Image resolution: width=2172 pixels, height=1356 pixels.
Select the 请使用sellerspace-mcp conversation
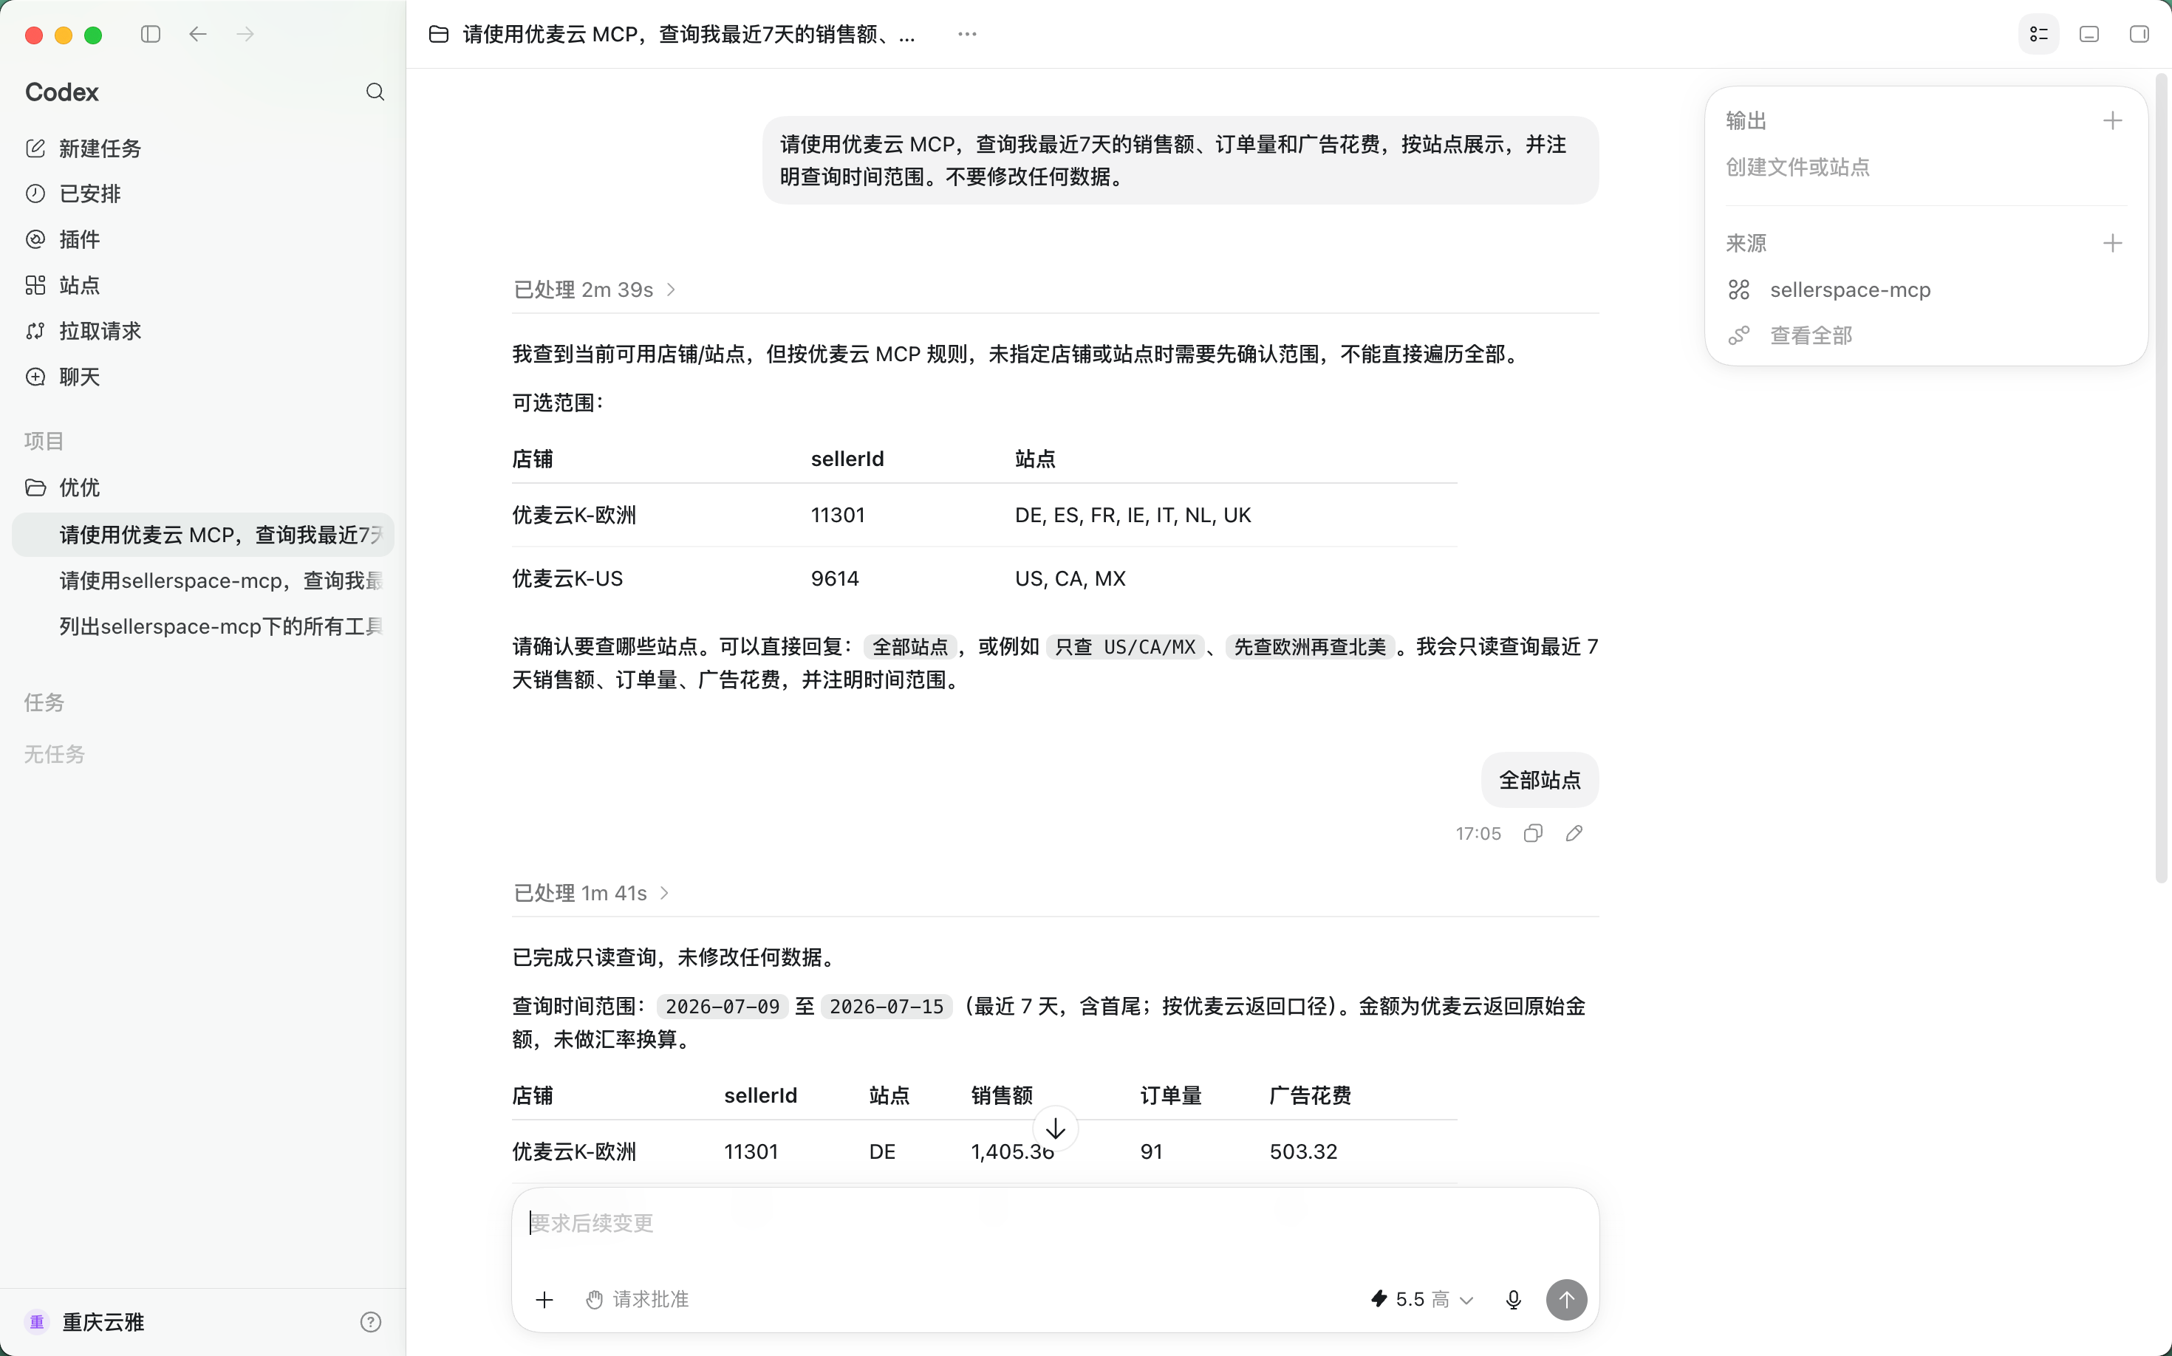(x=202, y=581)
